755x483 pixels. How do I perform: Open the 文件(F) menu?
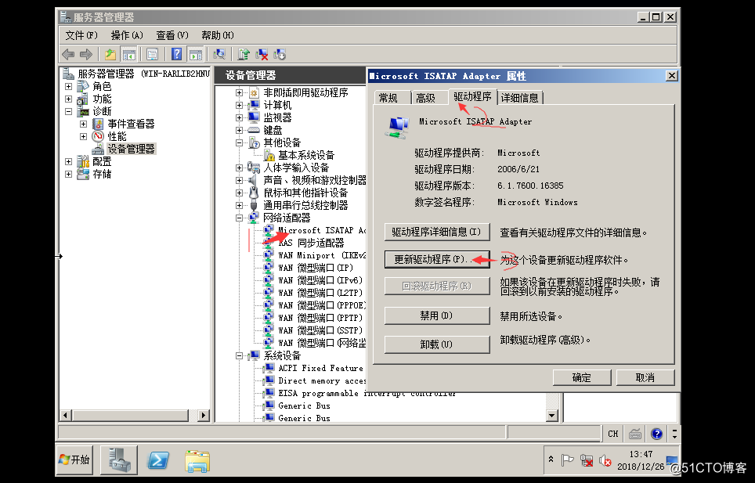81,35
